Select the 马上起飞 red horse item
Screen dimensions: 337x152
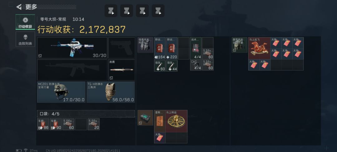coord(259,48)
